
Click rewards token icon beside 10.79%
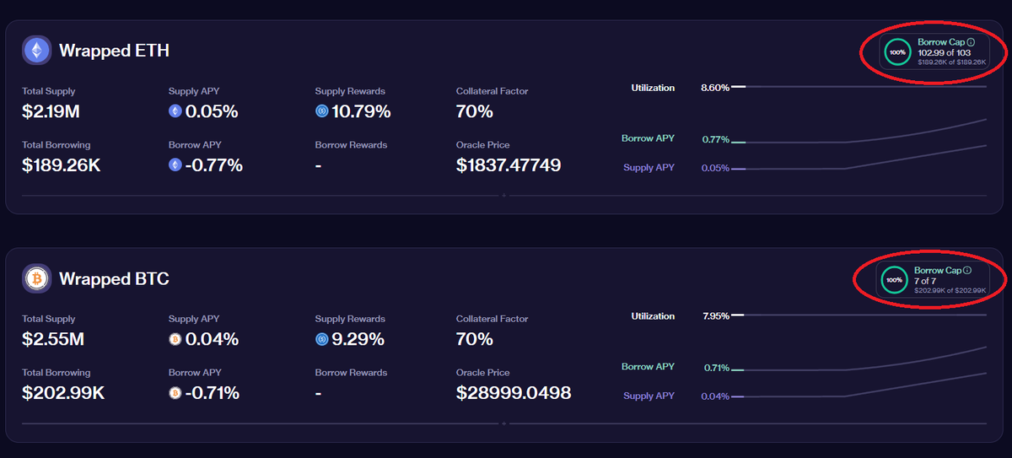click(x=321, y=111)
